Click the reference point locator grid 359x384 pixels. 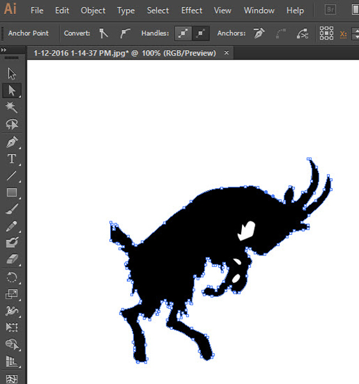point(326,33)
